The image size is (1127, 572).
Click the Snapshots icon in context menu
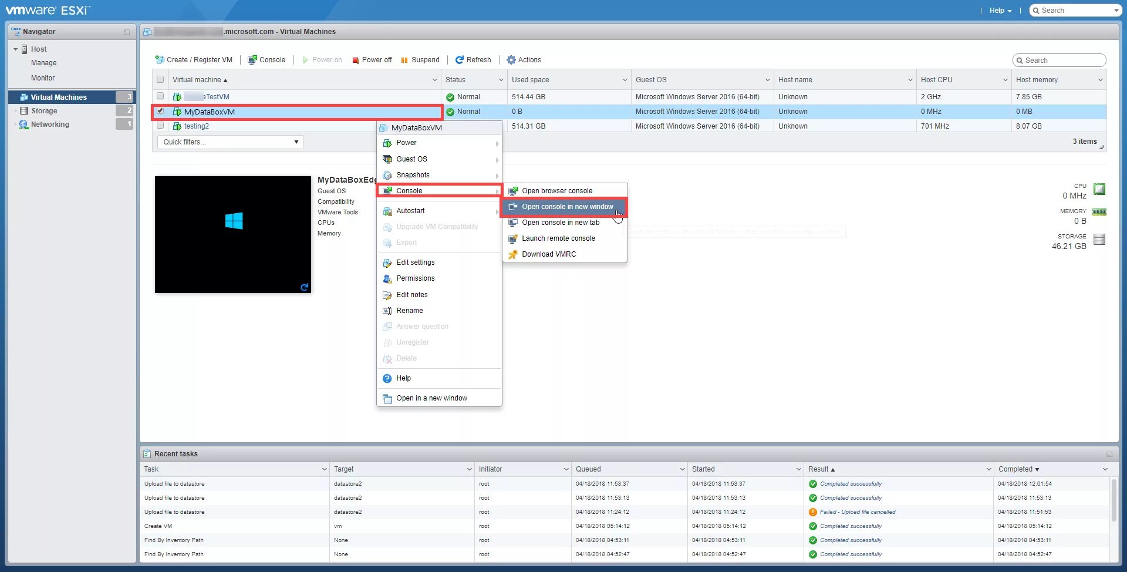pos(387,175)
